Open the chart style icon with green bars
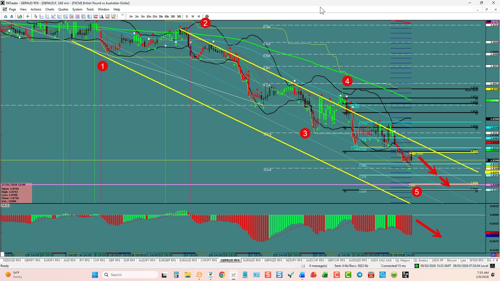Screen dimensions: 500x281 click(x=20, y=16)
